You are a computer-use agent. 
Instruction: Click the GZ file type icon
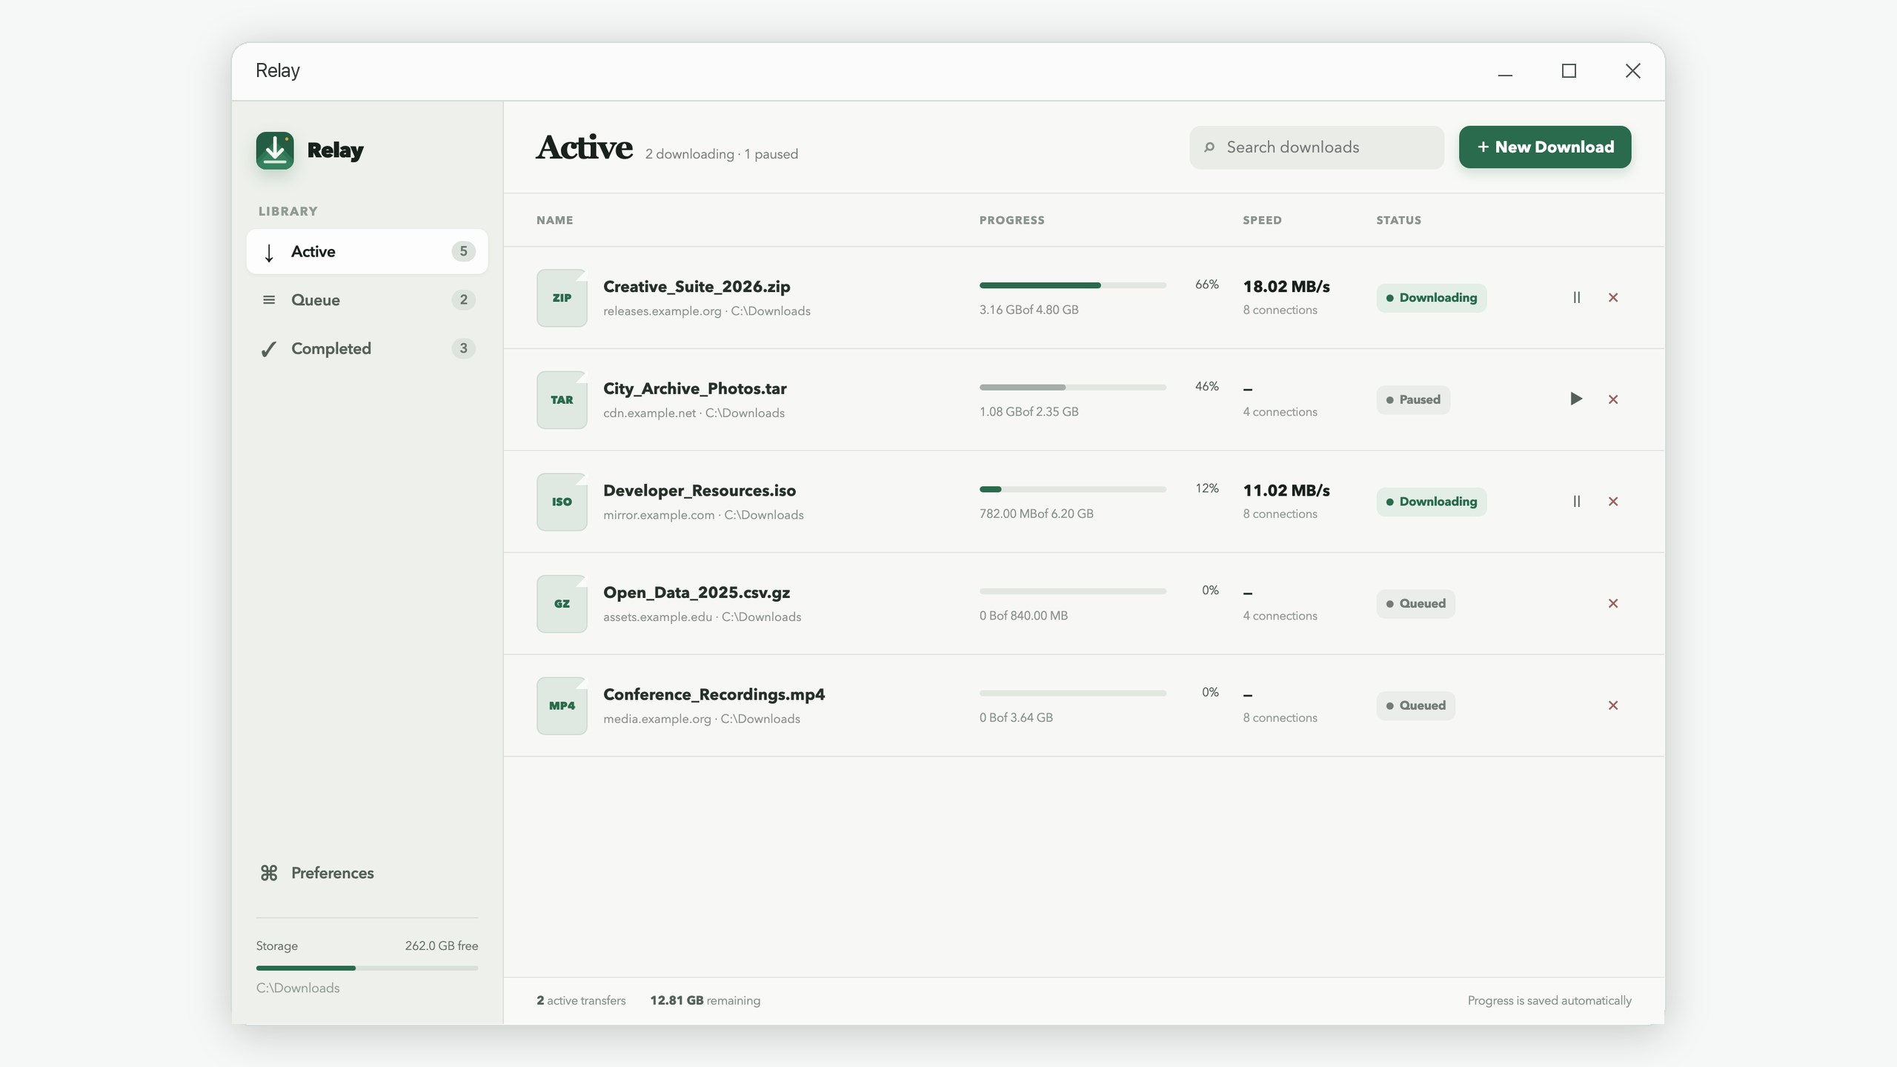[562, 604]
